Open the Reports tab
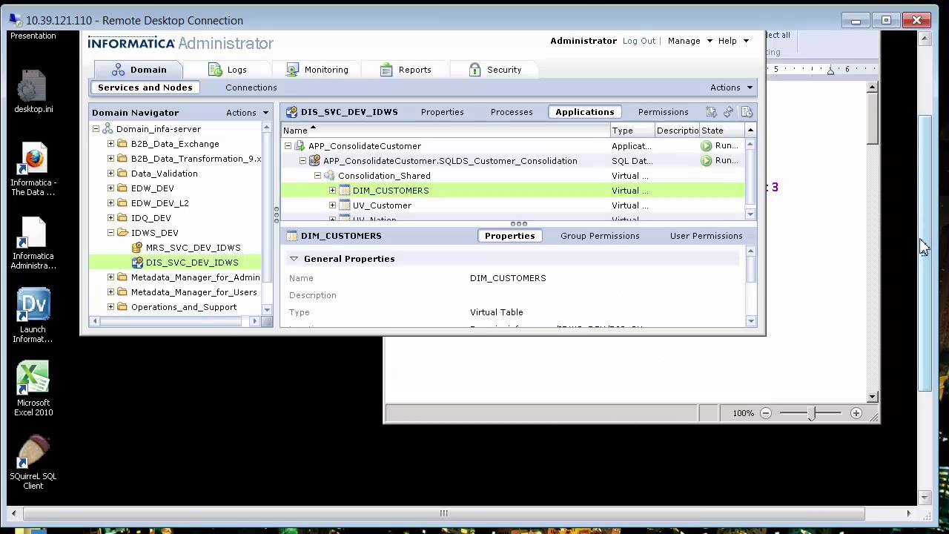The image size is (949, 534). click(406, 70)
